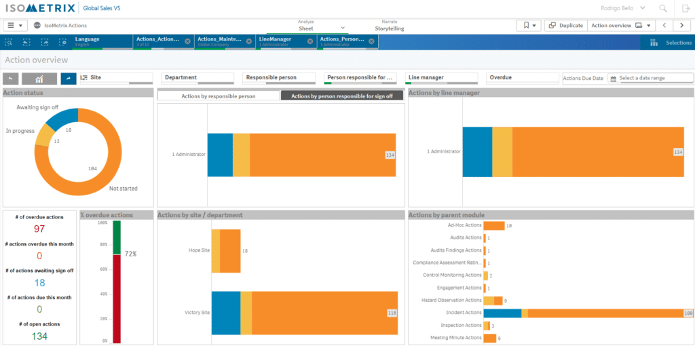The width and height of the screenshot is (695, 346).
Task: Switch to Actions by responsible person tab
Action: (x=219, y=96)
